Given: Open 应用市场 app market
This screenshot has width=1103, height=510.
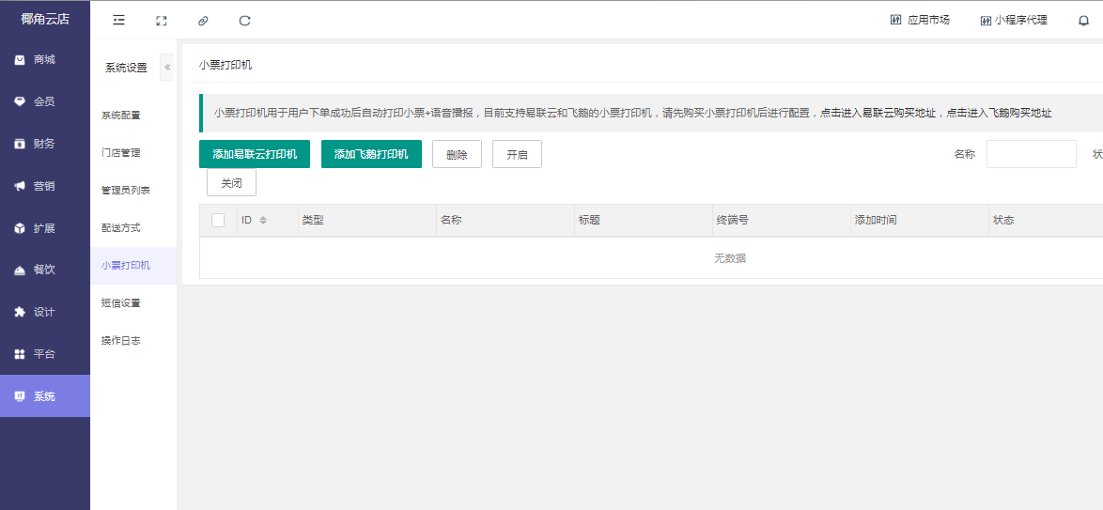Looking at the screenshot, I should [920, 20].
